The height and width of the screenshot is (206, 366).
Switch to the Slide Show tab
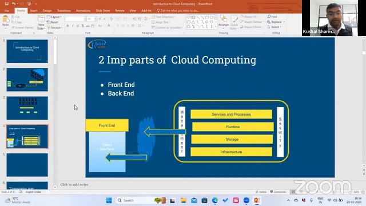(103, 10)
